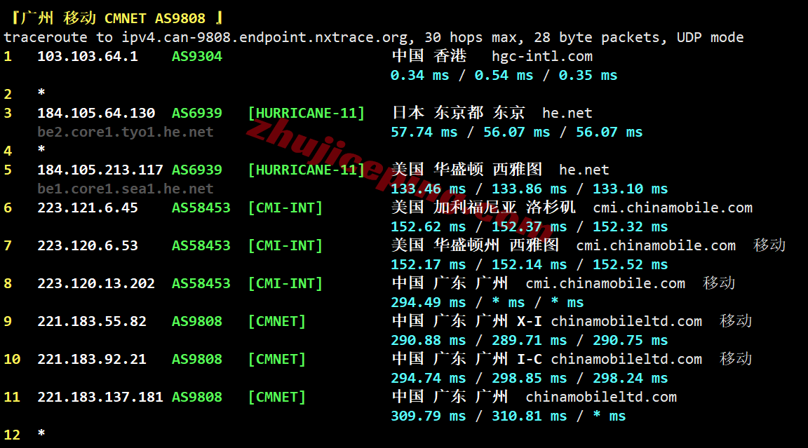The height and width of the screenshot is (448, 808).
Task: Click IP address 223.121.6.45
Action: click(x=88, y=208)
